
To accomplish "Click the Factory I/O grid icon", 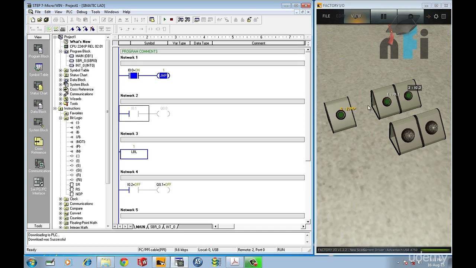I will pyautogui.click(x=444, y=16).
